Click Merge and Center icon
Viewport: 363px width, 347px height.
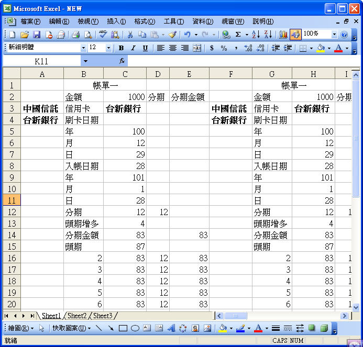point(197,48)
